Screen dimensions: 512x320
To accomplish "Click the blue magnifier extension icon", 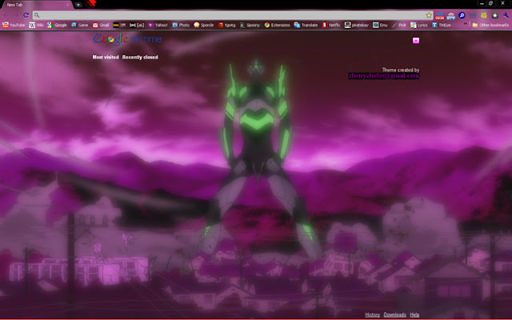I will pyautogui.click(x=462, y=15).
